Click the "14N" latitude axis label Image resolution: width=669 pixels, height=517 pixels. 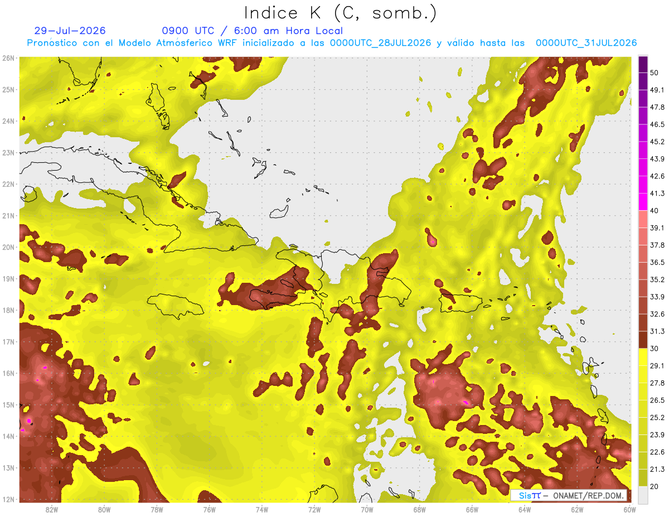click(x=8, y=436)
